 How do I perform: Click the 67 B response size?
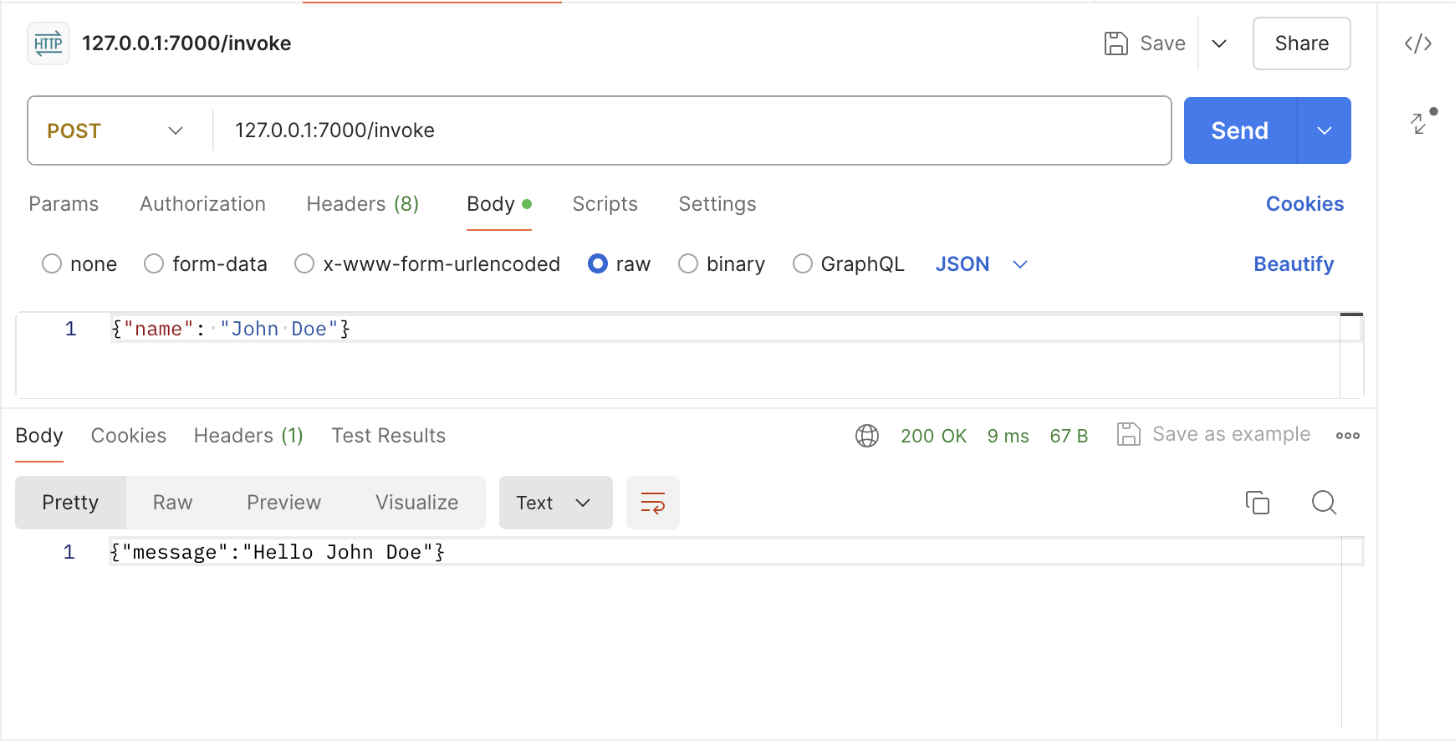click(x=1069, y=436)
